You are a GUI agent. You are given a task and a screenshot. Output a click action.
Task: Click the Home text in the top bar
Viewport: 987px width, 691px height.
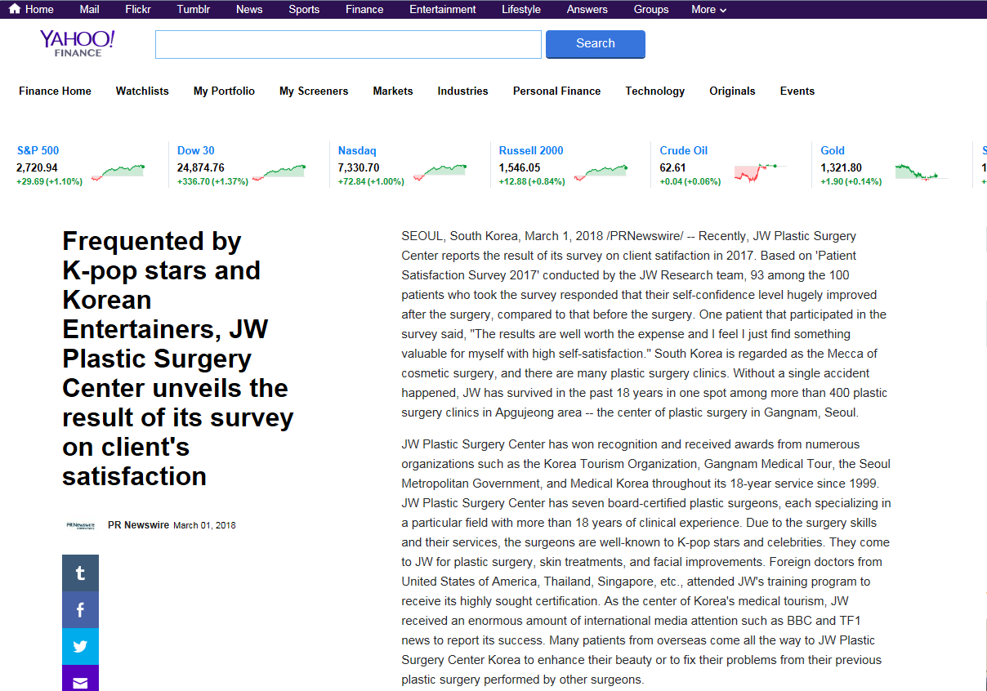39,10
